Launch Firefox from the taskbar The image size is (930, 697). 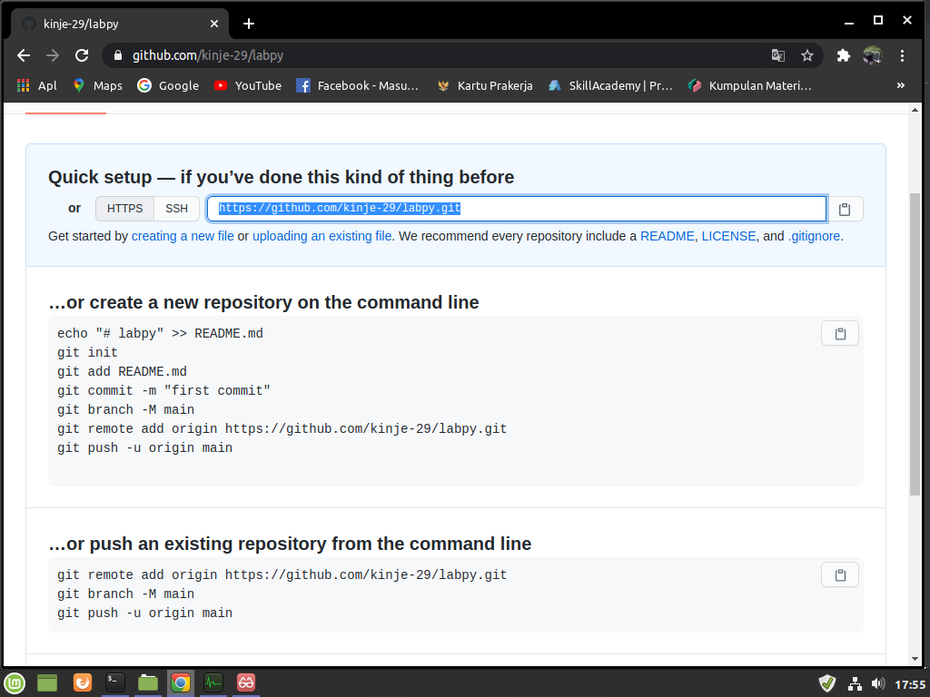83,683
